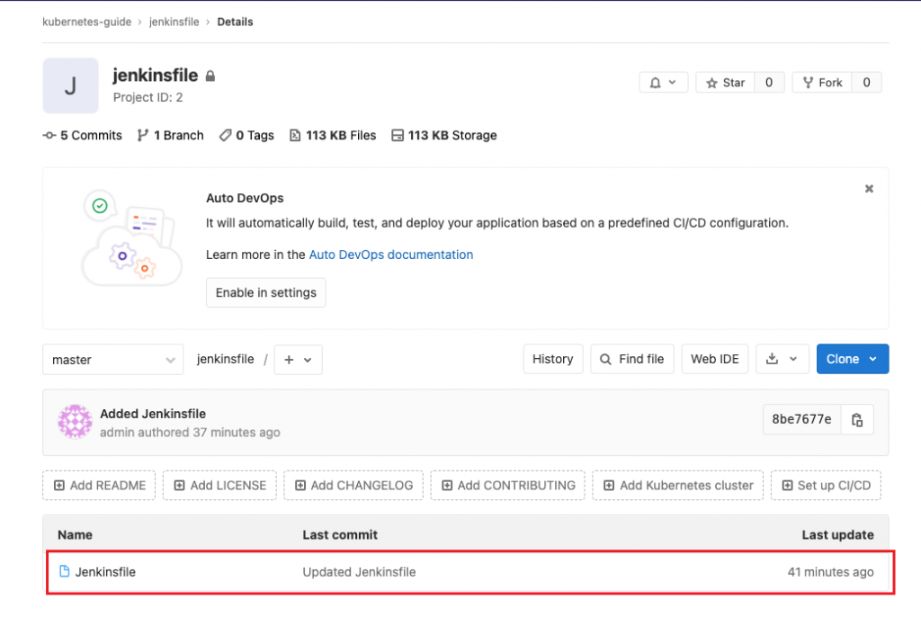Expand the Clone dropdown

tap(853, 359)
